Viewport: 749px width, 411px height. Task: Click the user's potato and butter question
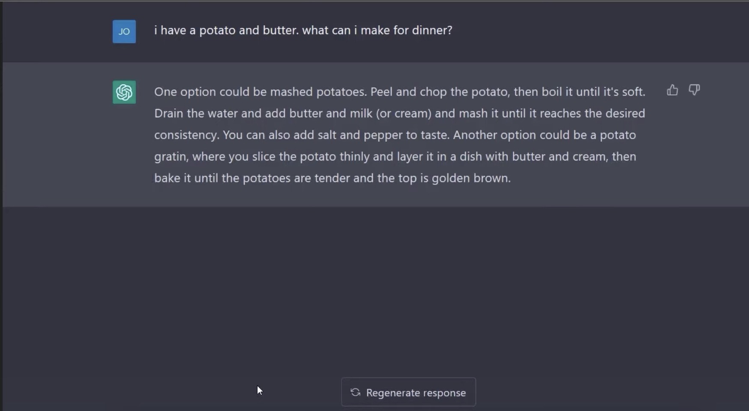click(303, 30)
